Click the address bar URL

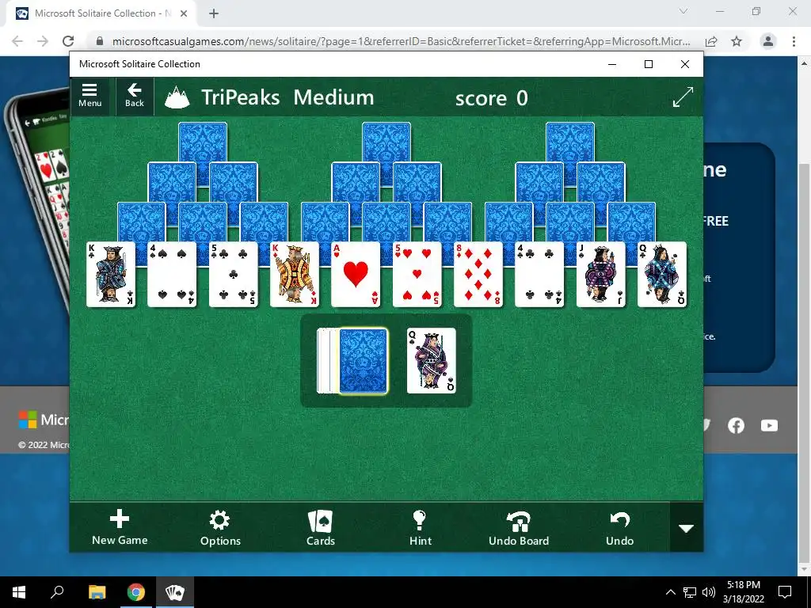pyautogui.click(x=401, y=41)
